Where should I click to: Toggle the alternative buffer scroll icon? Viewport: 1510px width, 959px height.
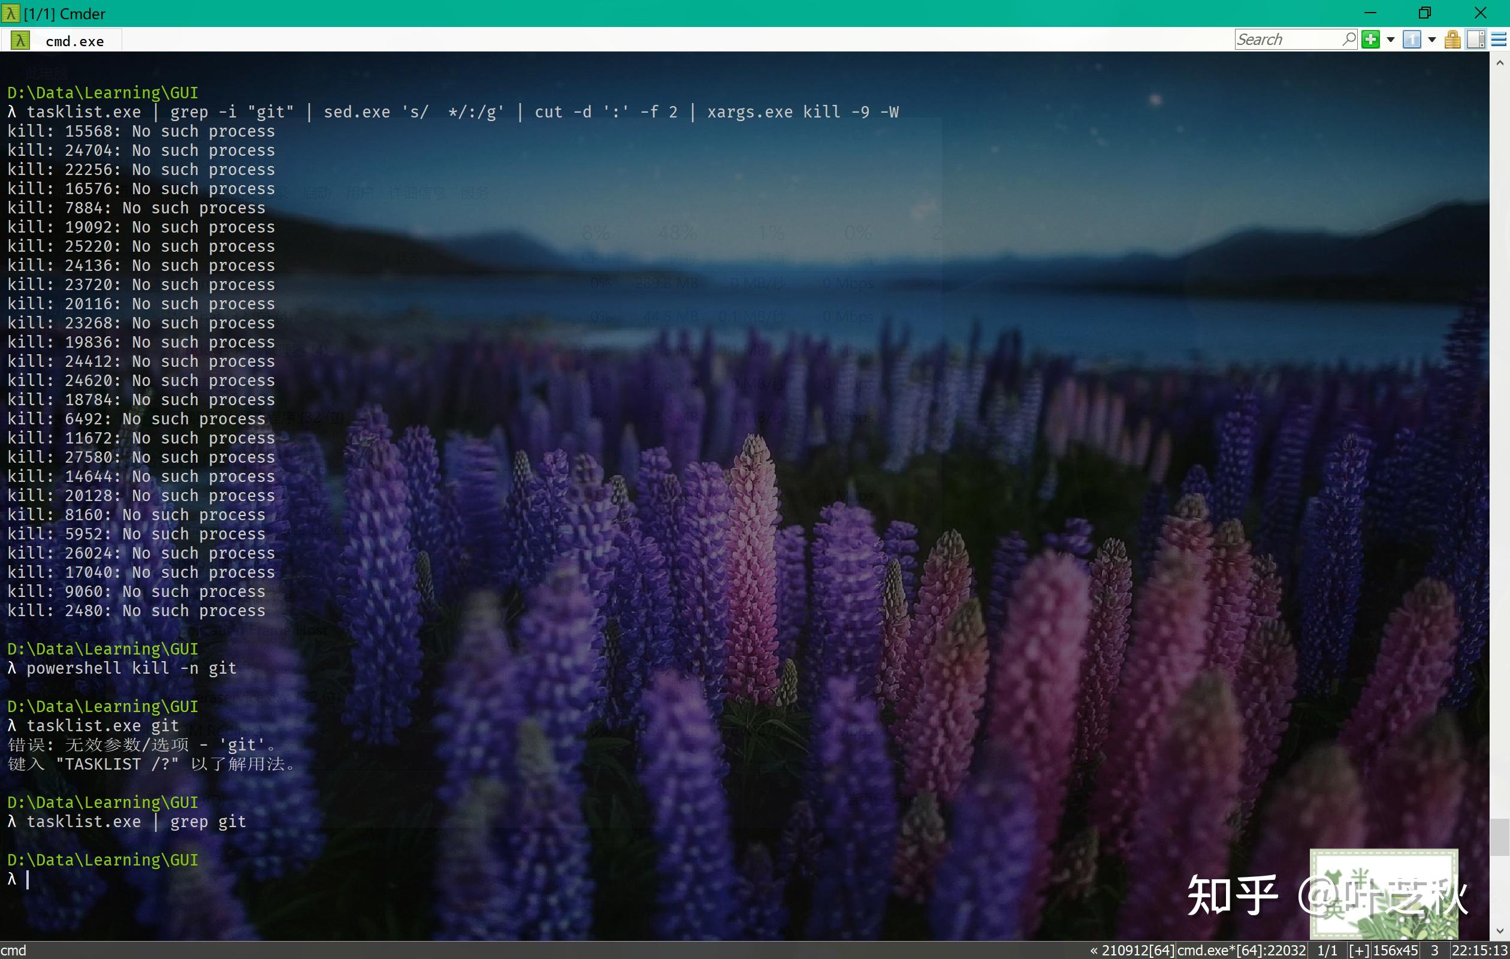pyautogui.click(x=1476, y=40)
